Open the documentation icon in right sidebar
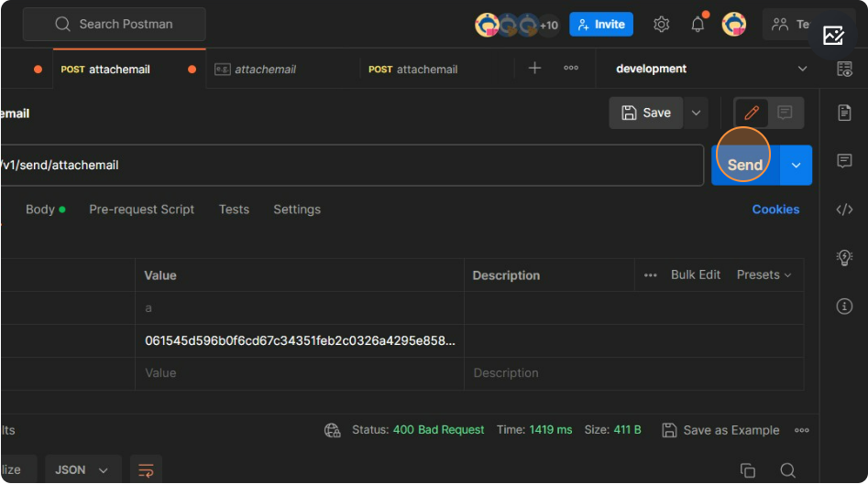The width and height of the screenshot is (868, 484). pyautogui.click(x=844, y=113)
